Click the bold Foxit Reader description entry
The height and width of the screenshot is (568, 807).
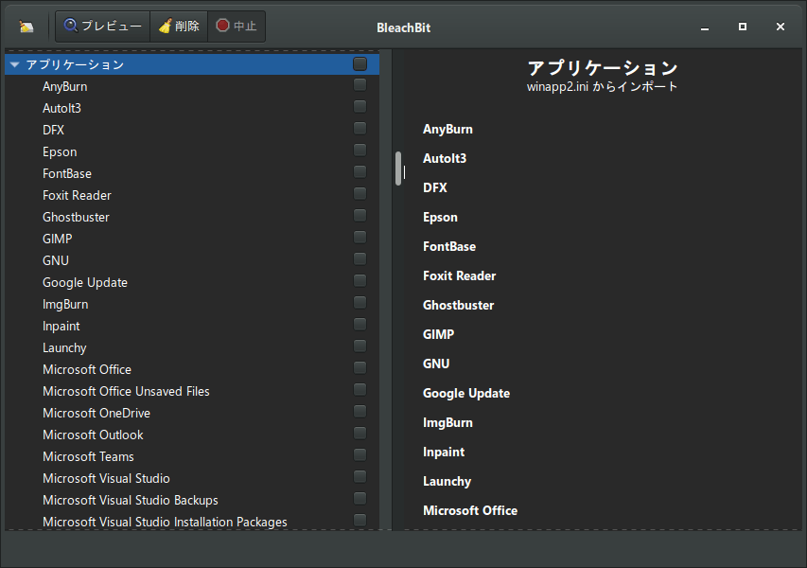(x=459, y=276)
